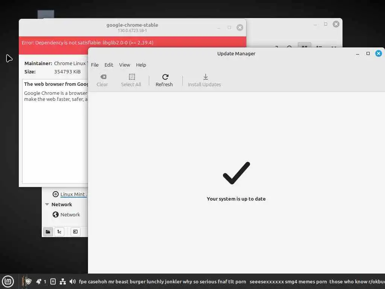Click the Select All toolbar button
Viewport: 385px width, 289px height.
pos(131,81)
